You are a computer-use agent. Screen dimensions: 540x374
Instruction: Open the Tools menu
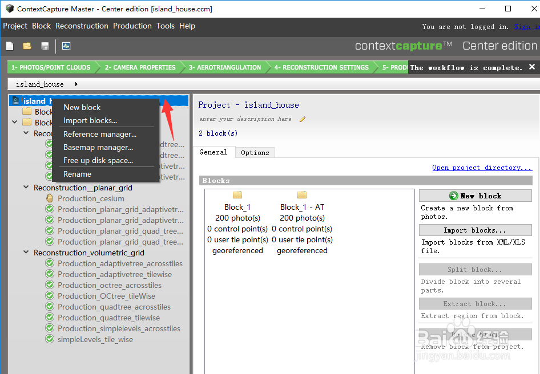(166, 26)
